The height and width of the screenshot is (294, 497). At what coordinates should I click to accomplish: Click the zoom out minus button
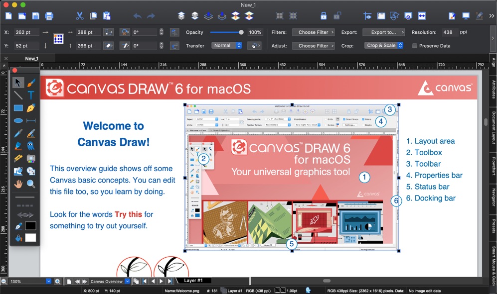[x=4, y=281]
